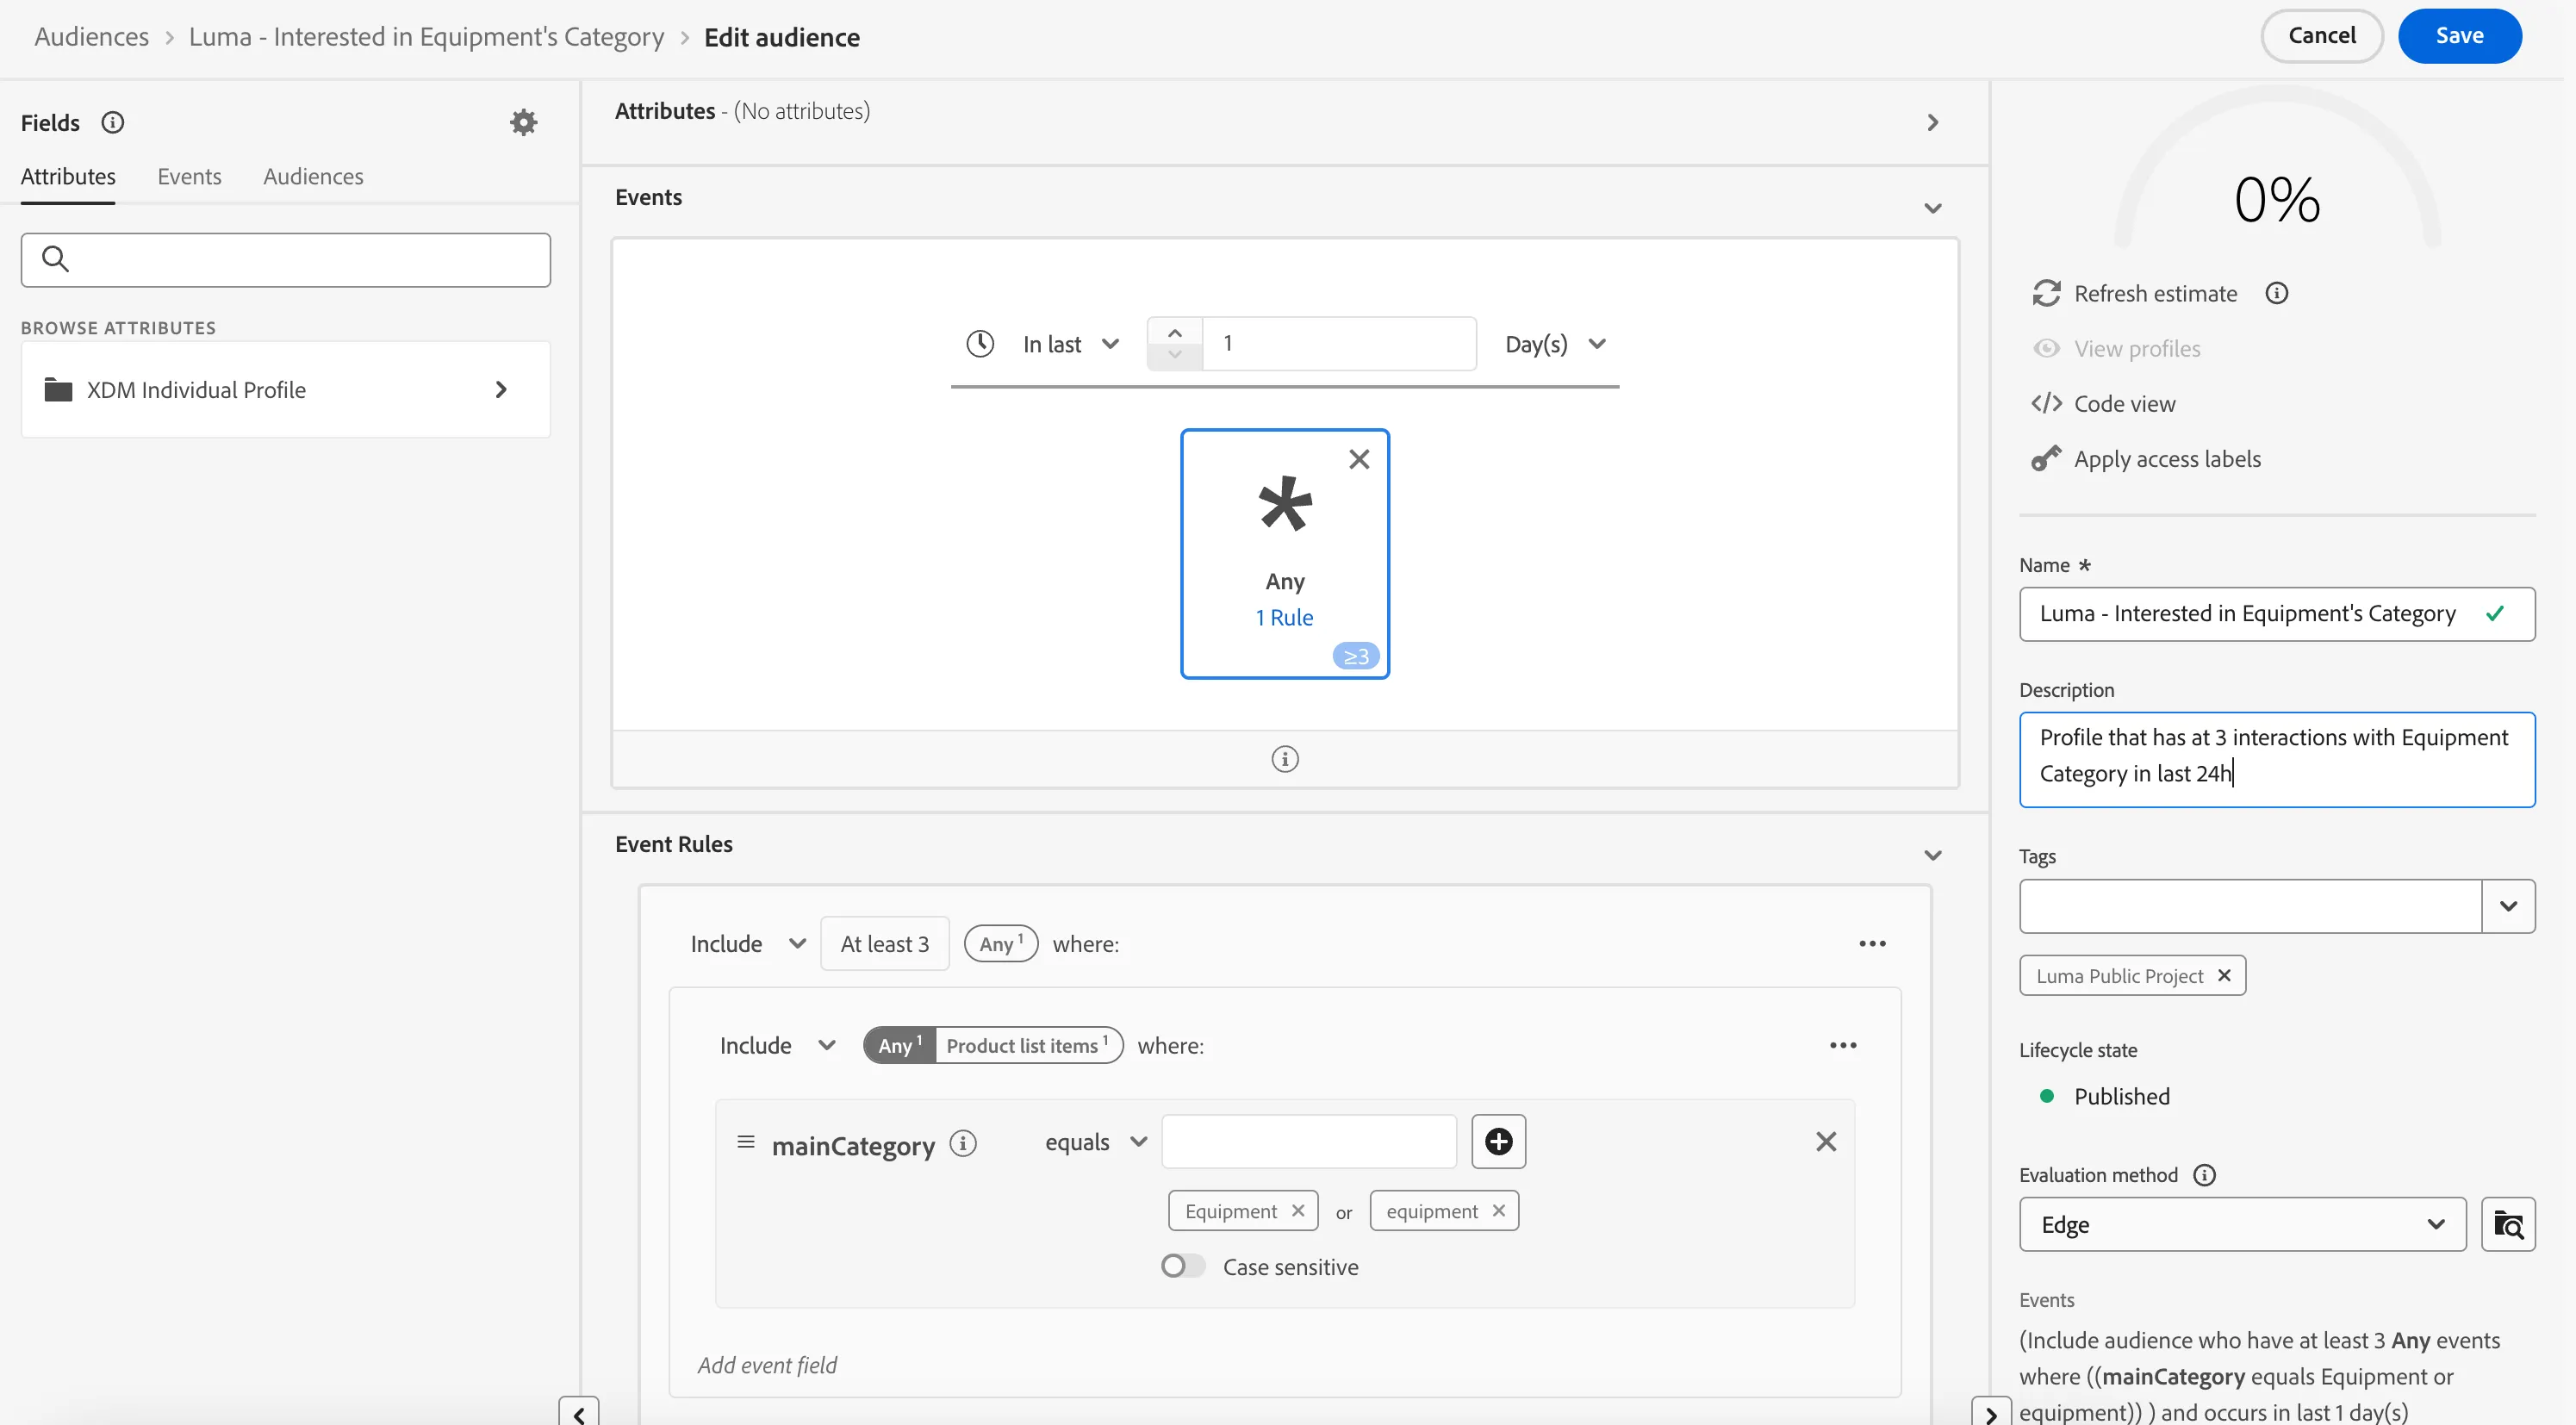Click the Description text area
Image resolution: width=2576 pixels, height=1425 pixels.
[x=2276, y=758]
